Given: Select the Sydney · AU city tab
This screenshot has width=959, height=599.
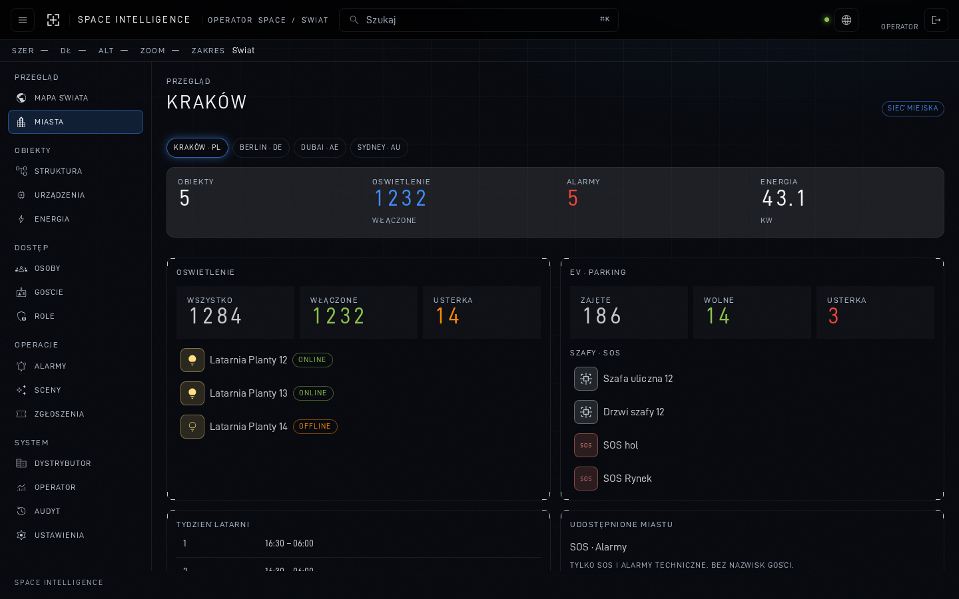Looking at the screenshot, I should pos(379,148).
